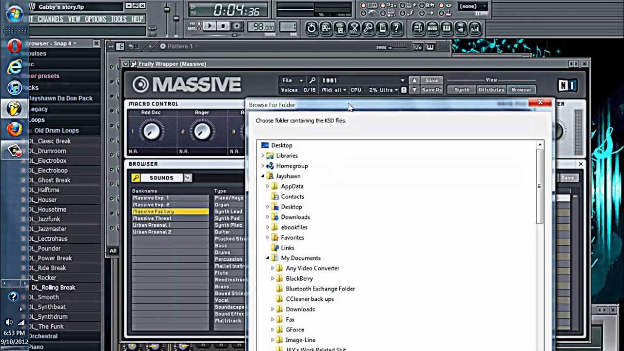Open the piano roll view icon
This screenshot has height=351, width=624.
click(447, 28)
